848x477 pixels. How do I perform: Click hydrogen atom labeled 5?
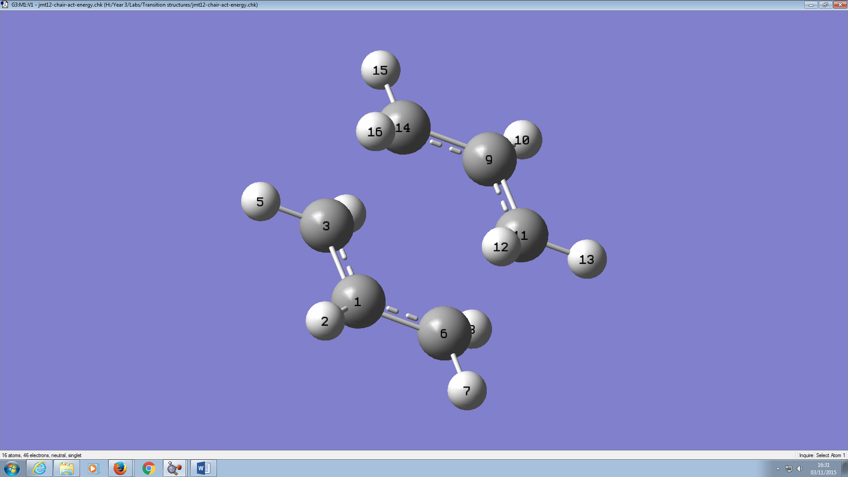coord(260,201)
